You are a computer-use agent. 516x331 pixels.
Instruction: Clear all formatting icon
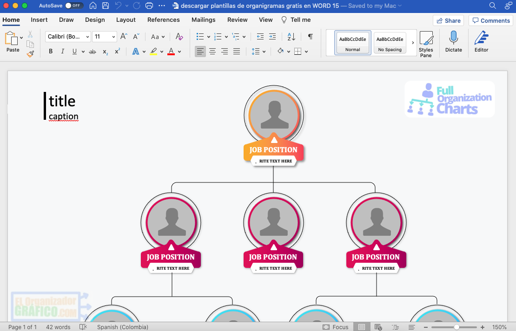coord(179,37)
